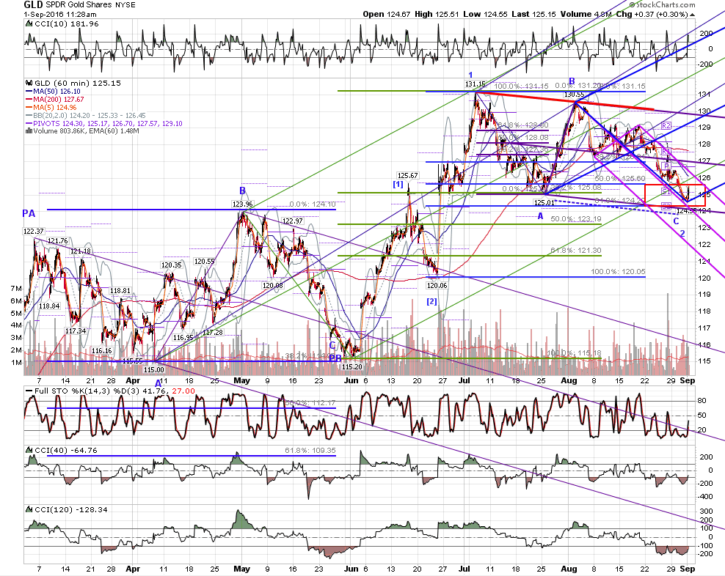Click the 50.0%: 123.19 Fibonacci label
The height and width of the screenshot is (576, 725).
pyautogui.click(x=575, y=219)
